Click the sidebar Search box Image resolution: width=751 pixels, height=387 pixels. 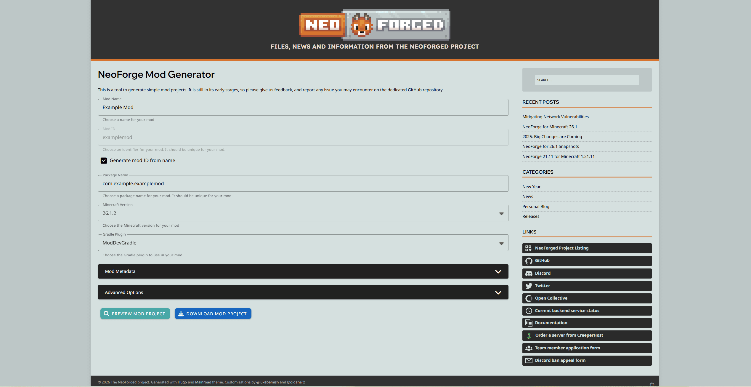tap(587, 80)
